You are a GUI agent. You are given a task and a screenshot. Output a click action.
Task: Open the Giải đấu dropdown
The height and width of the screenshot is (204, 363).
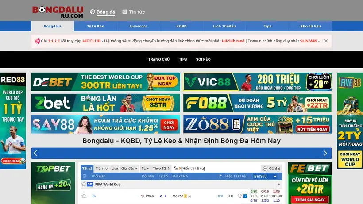point(129,169)
